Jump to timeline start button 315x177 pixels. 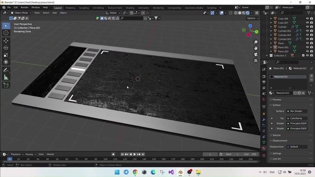click(x=123, y=154)
